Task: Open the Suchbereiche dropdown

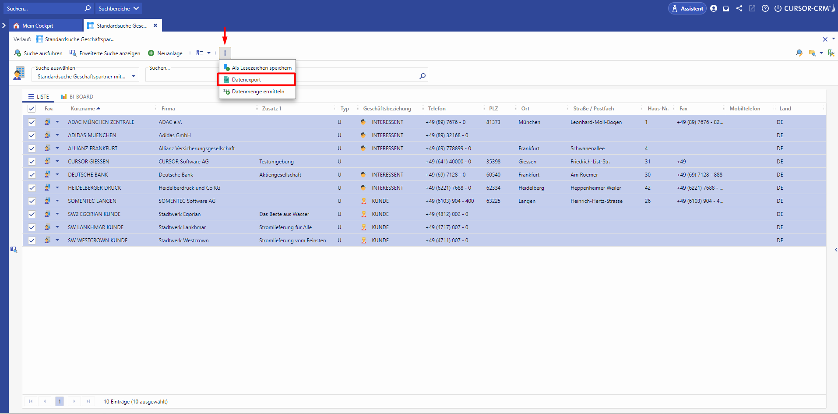Action: (118, 8)
